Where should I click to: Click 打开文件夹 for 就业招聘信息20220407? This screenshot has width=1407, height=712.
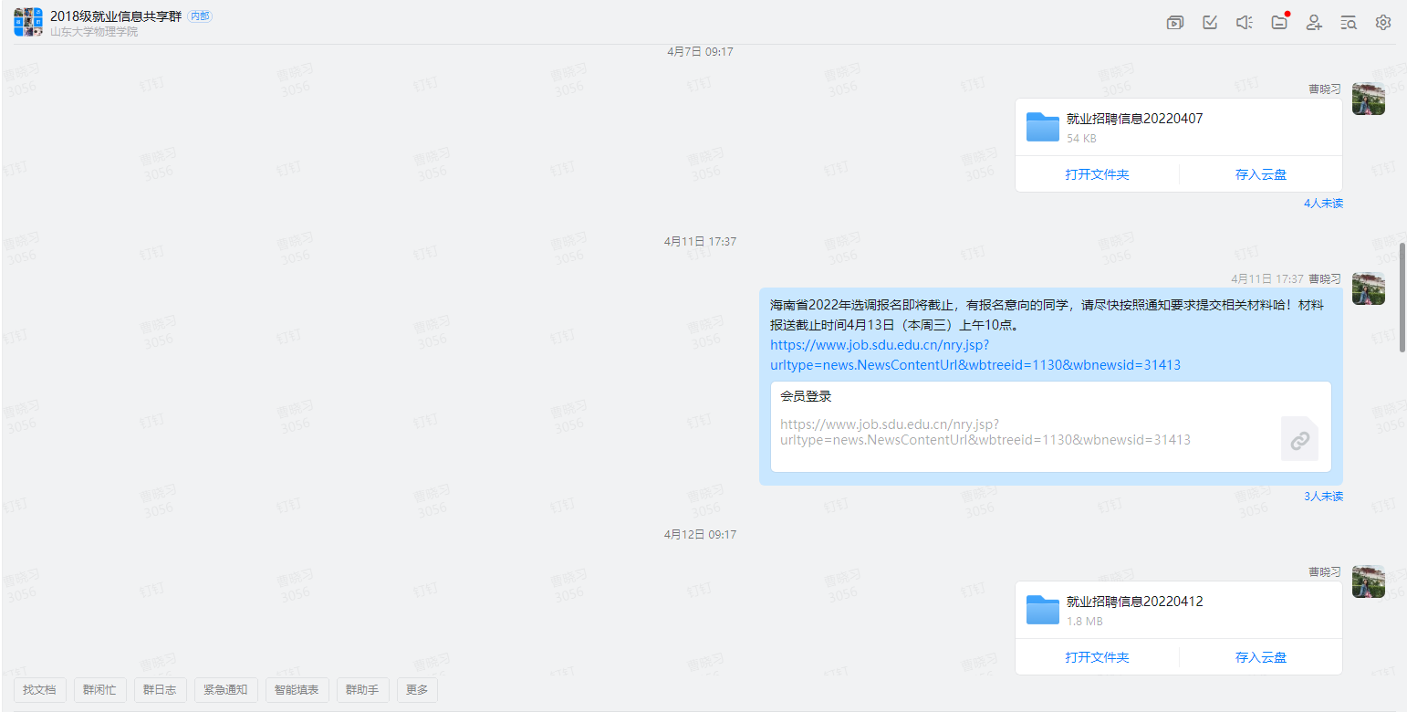[1097, 174]
